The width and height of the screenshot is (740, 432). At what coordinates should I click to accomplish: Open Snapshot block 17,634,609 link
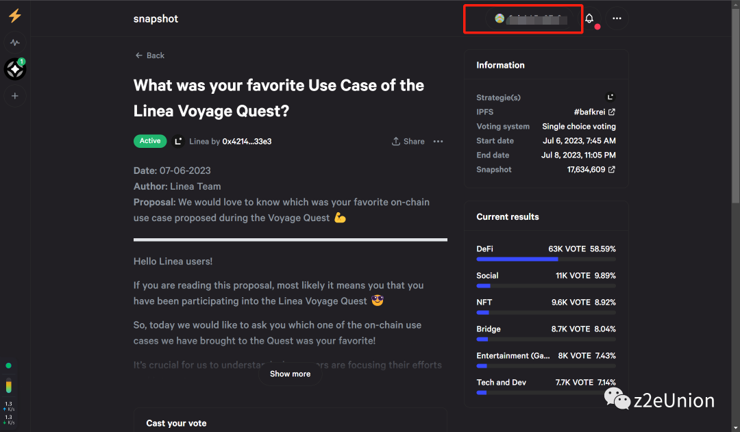click(x=591, y=169)
